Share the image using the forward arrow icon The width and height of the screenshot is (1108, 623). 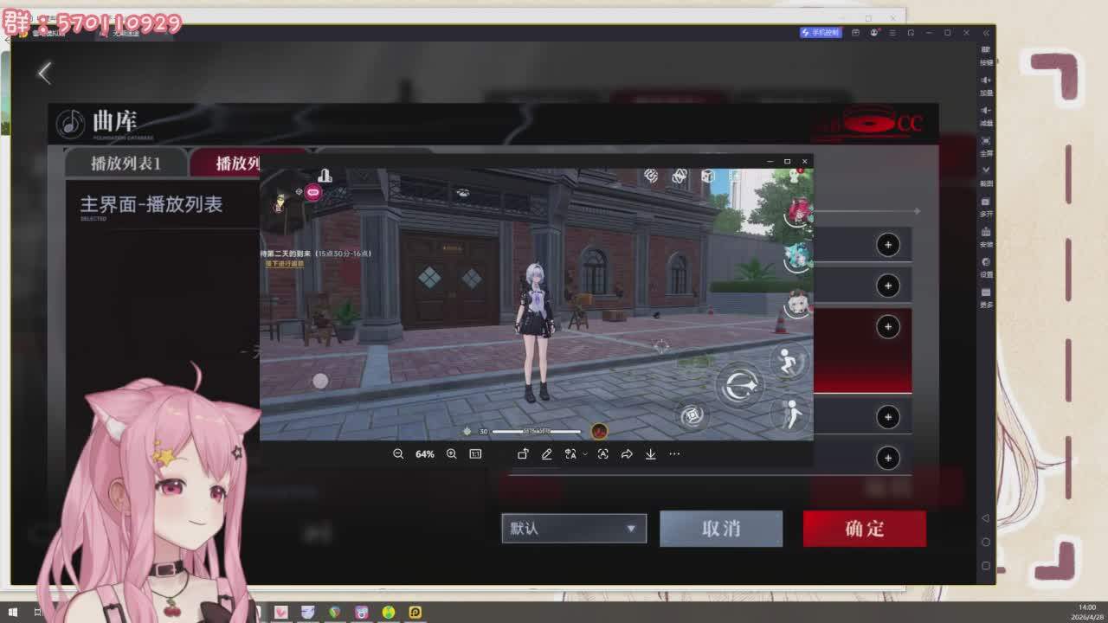pyautogui.click(x=627, y=453)
